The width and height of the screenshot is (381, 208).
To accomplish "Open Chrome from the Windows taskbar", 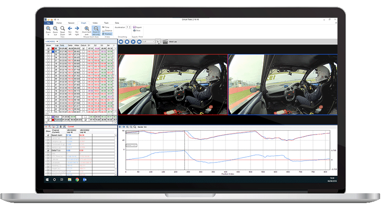I will click(78, 179).
